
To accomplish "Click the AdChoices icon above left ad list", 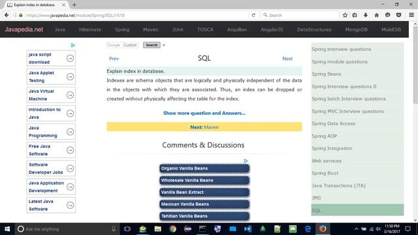I will [72, 45].
